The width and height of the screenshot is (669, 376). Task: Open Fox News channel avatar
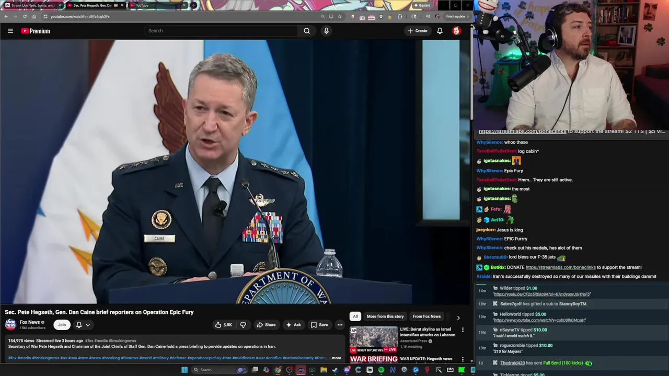10,324
